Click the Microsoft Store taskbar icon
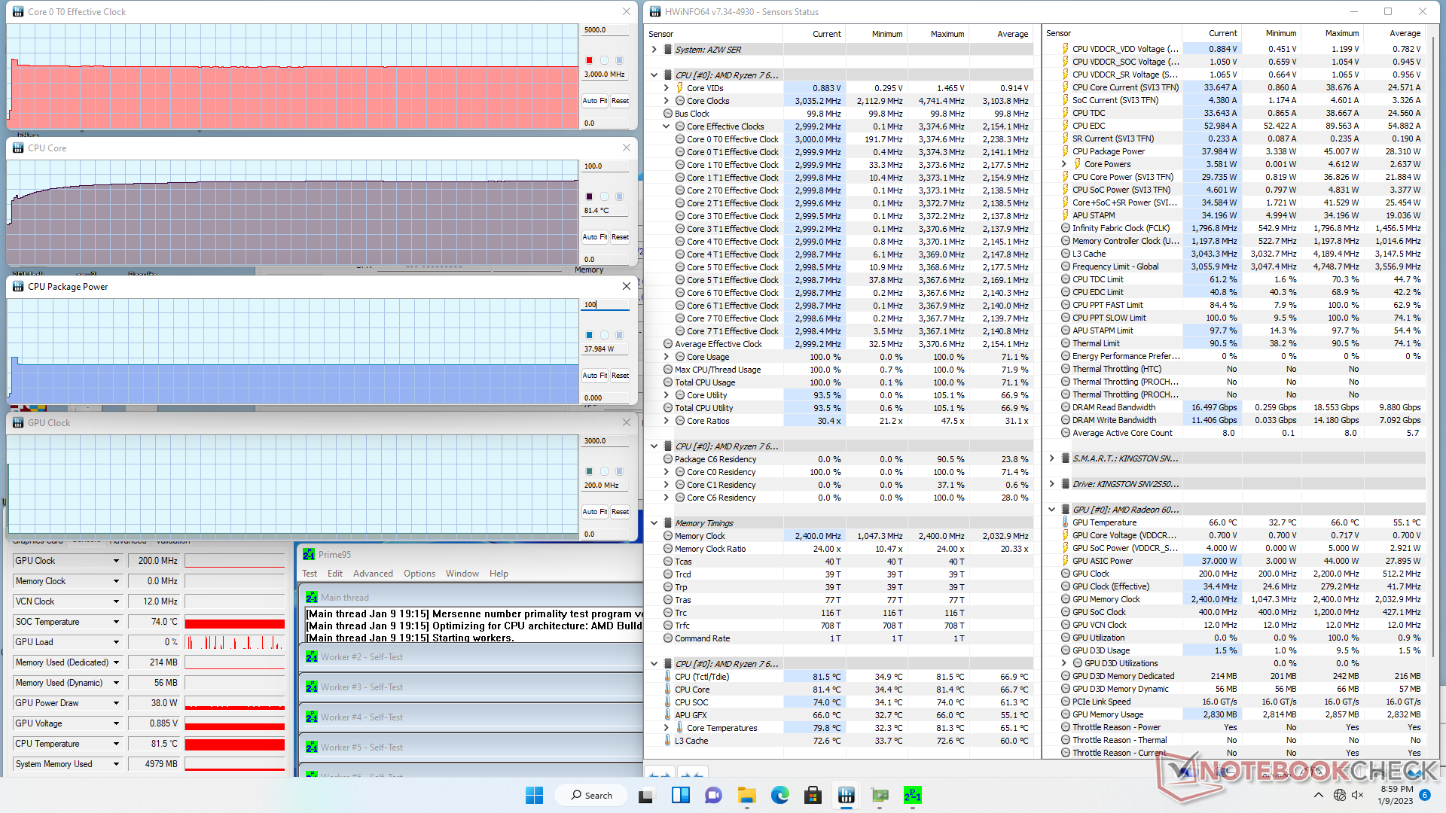This screenshot has height=813, width=1446. click(x=813, y=795)
